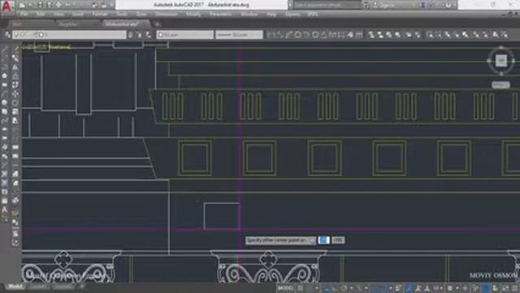Select the Polygon draw tool
Image resolution: width=520 pixels, height=293 pixels.
(5, 76)
